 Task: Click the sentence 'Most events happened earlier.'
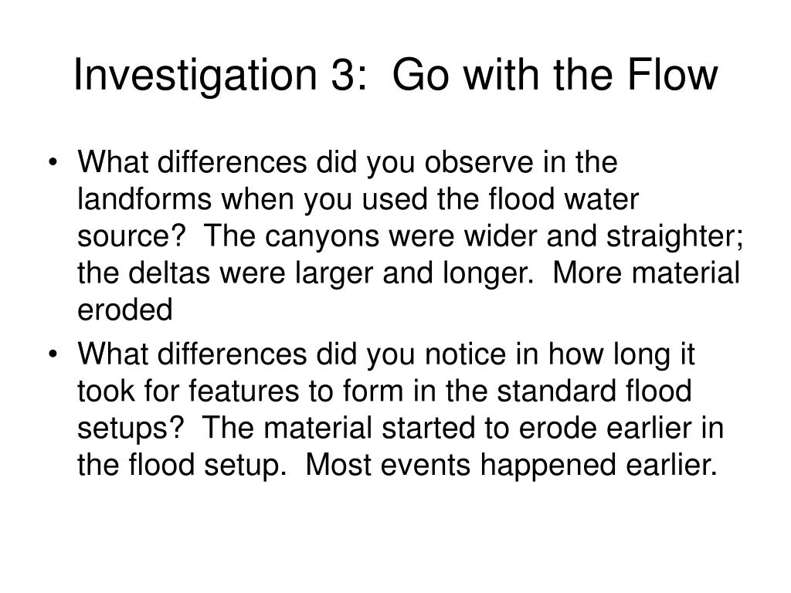[x=511, y=464]
